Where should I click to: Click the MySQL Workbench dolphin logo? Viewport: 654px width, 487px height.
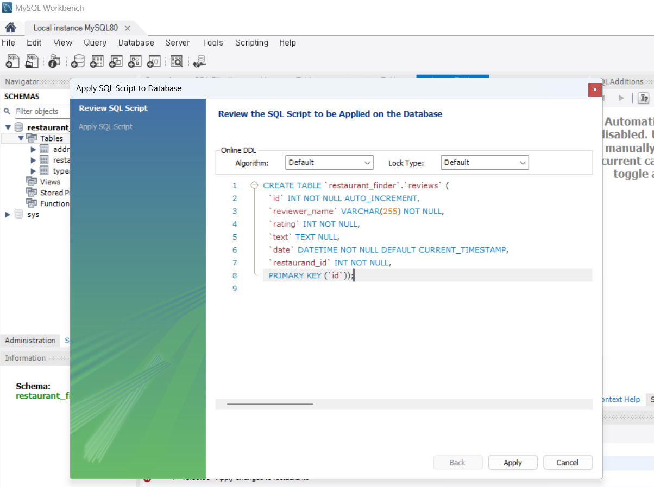(x=7, y=8)
